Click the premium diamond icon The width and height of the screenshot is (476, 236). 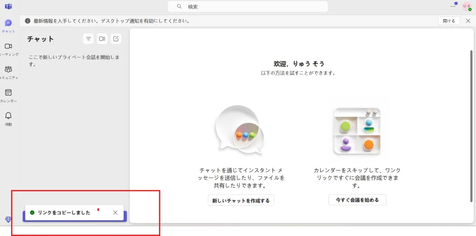8,220
